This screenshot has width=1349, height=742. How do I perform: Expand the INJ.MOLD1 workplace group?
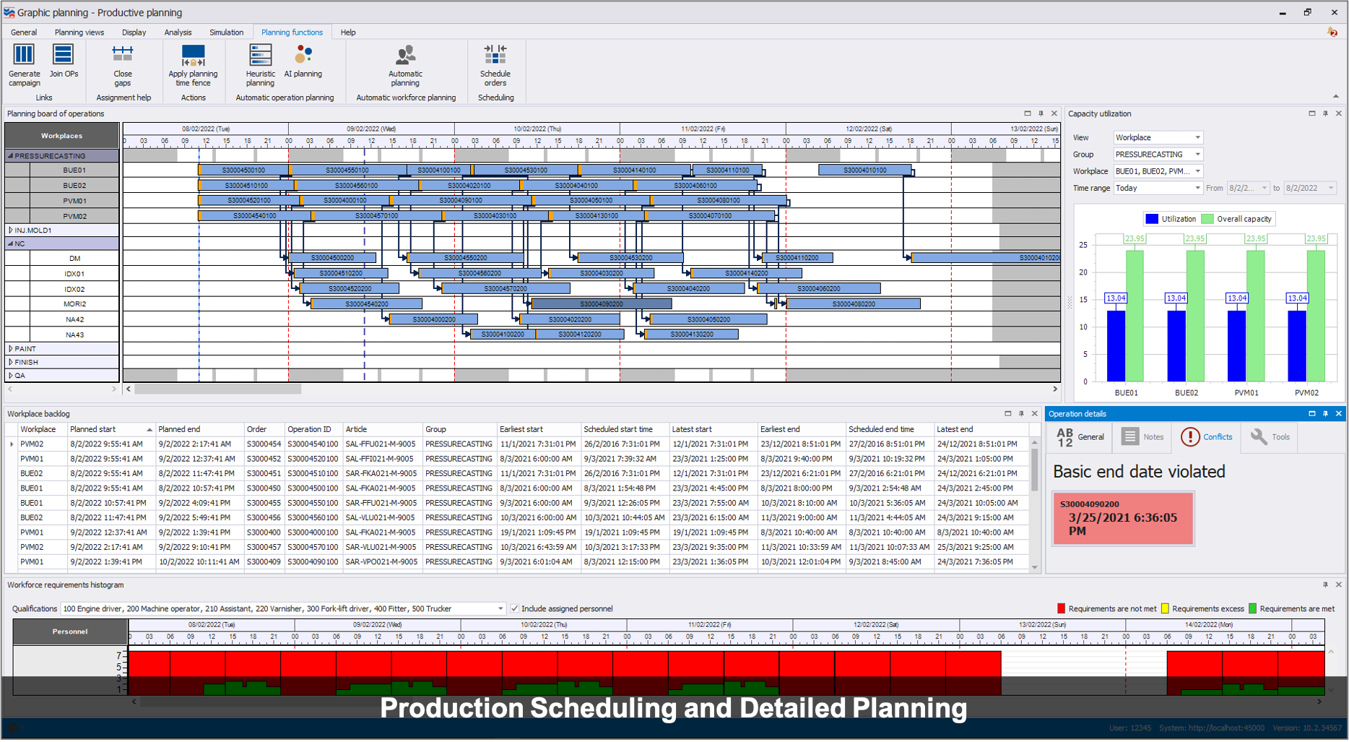tap(11, 230)
